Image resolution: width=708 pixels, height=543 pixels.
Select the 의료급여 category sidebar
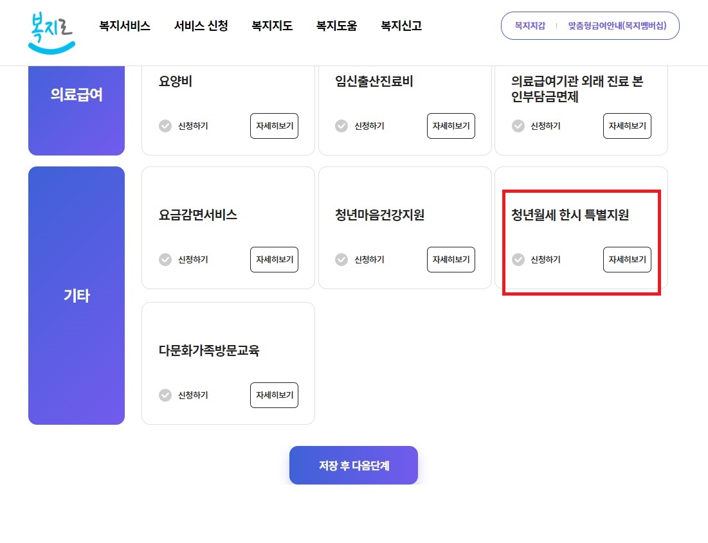click(x=76, y=94)
